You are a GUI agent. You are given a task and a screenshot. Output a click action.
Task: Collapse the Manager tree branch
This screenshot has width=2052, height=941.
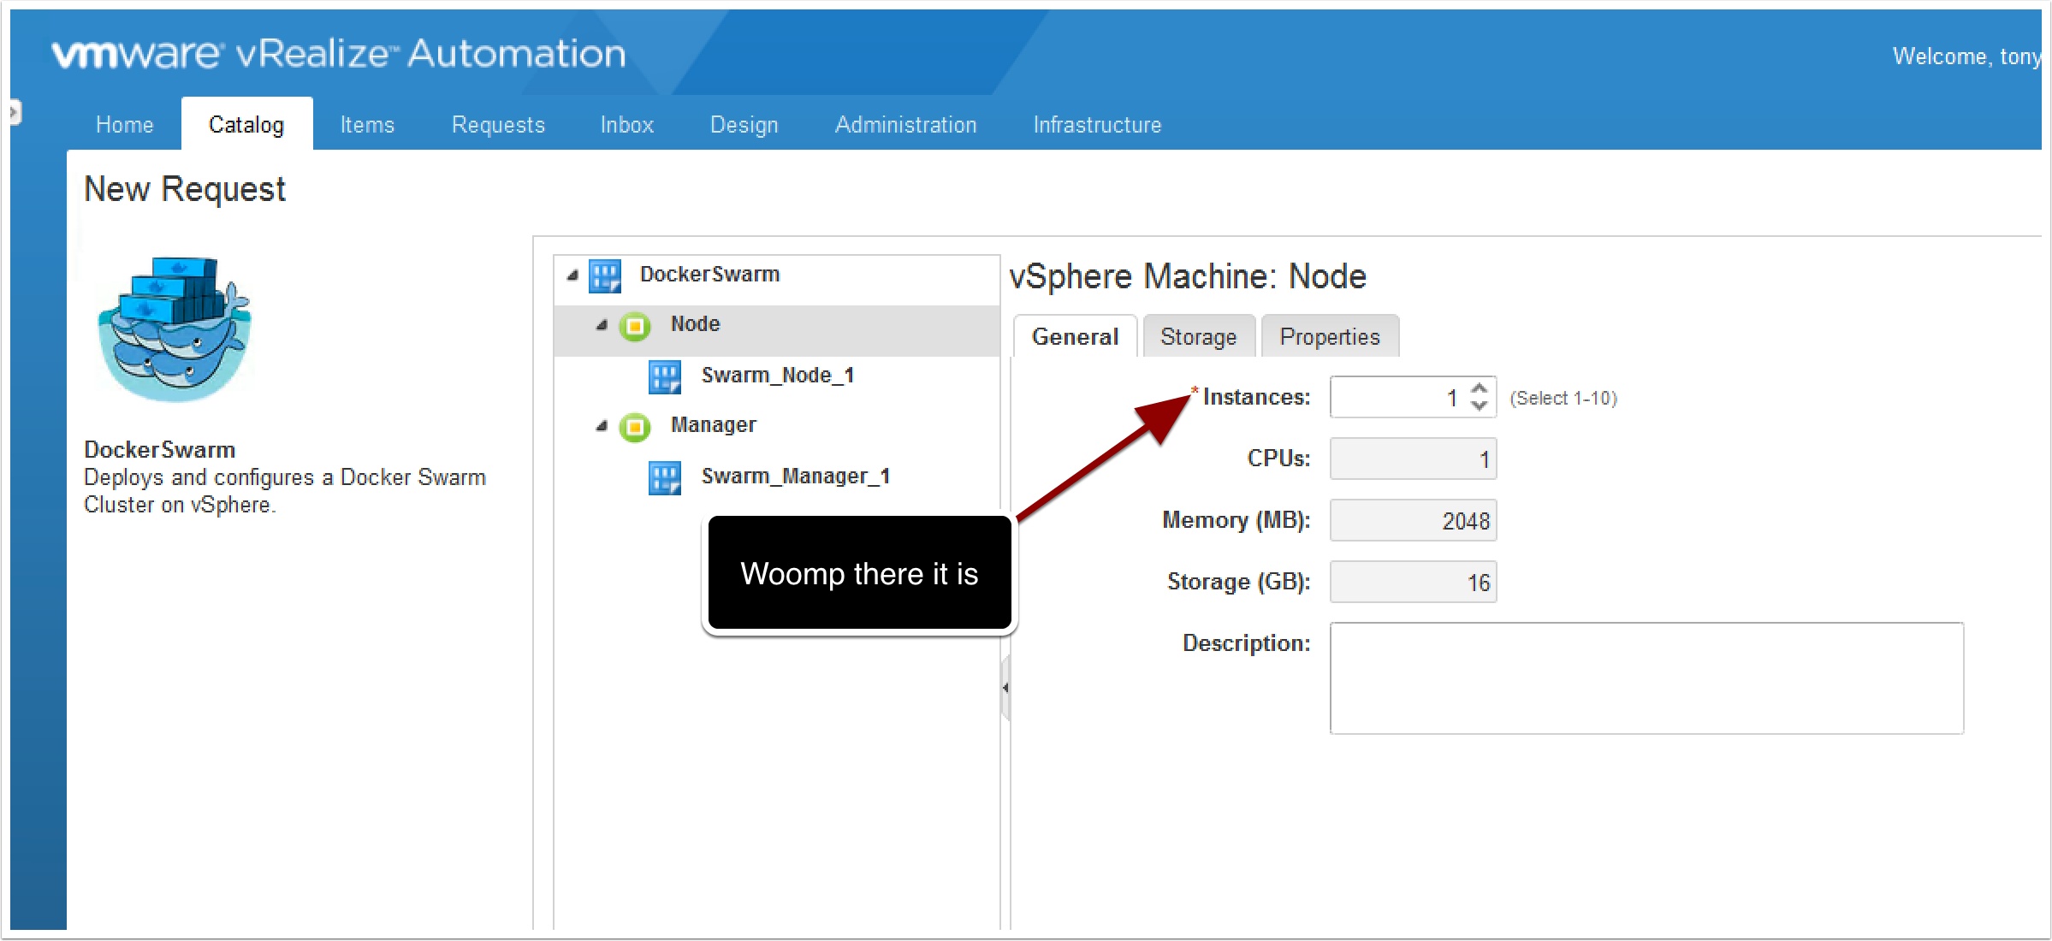pyautogui.click(x=602, y=426)
